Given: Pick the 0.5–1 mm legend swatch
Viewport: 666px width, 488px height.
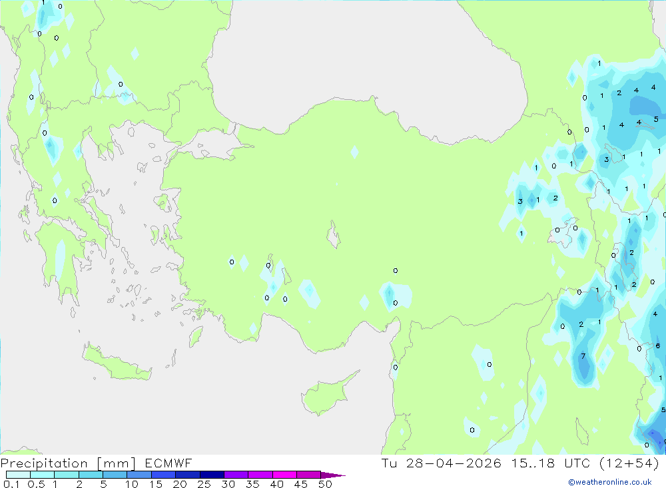Looking at the screenshot, I should click(x=42, y=475).
